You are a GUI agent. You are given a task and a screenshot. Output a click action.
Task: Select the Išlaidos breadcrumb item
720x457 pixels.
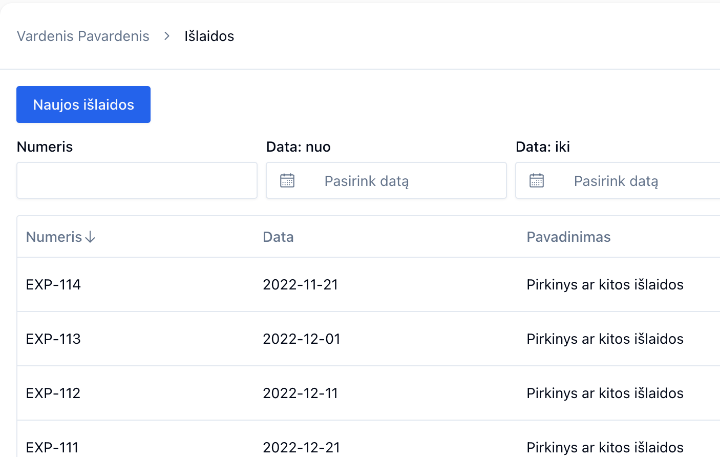tap(208, 36)
